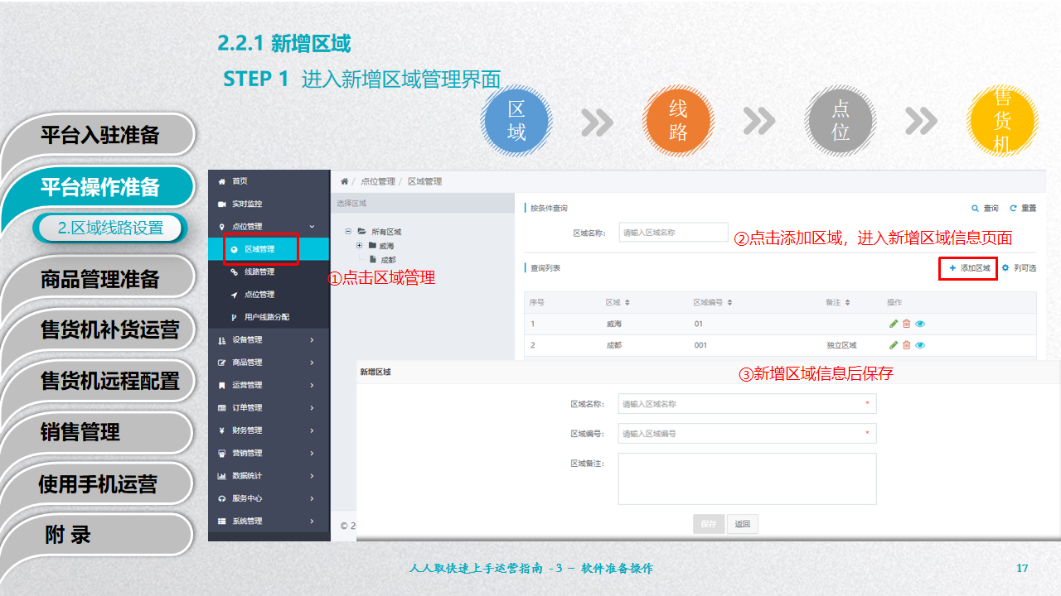Click the gear icon of 列可选
Viewport: 1061px width, 596px height.
point(1005,268)
